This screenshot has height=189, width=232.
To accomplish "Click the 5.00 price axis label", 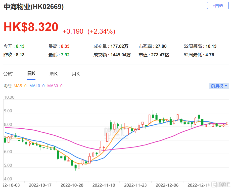I will (8, 165).
